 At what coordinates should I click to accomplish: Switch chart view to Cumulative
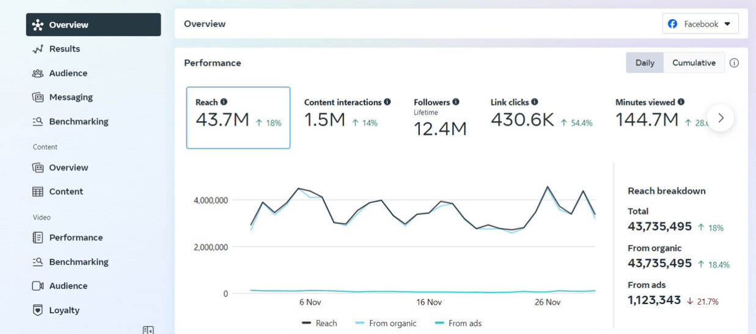coord(694,63)
